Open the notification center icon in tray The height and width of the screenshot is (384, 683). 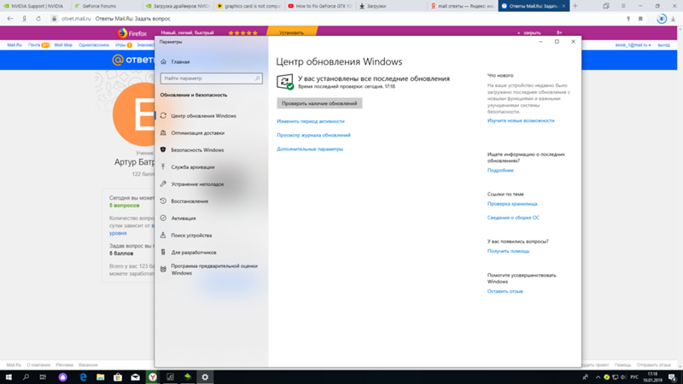coord(673,377)
